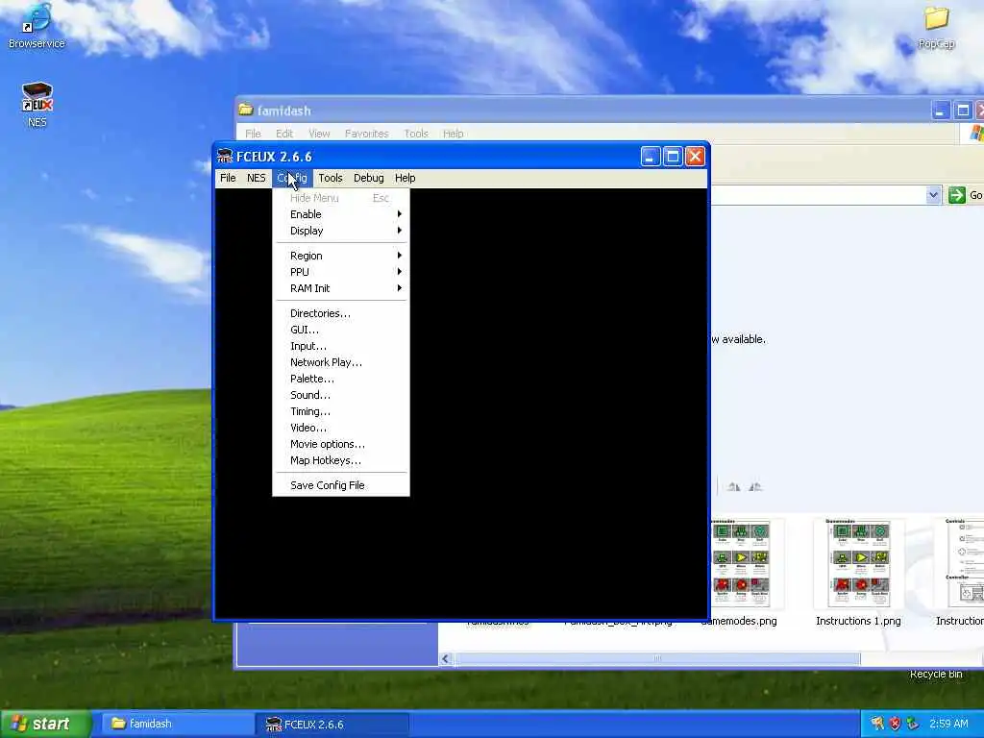Viewport: 984px width, 738px height.
Task: Open Map Hotkeys... dialog
Action: click(x=341, y=460)
